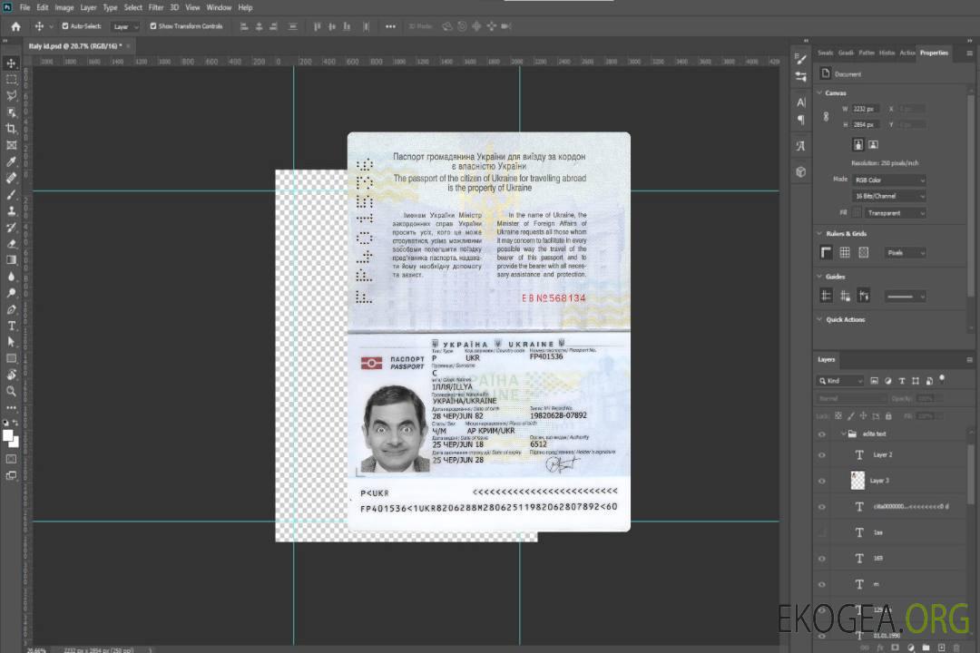
Task: Click the align left edges icon
Action: click(x=244, y=26)
